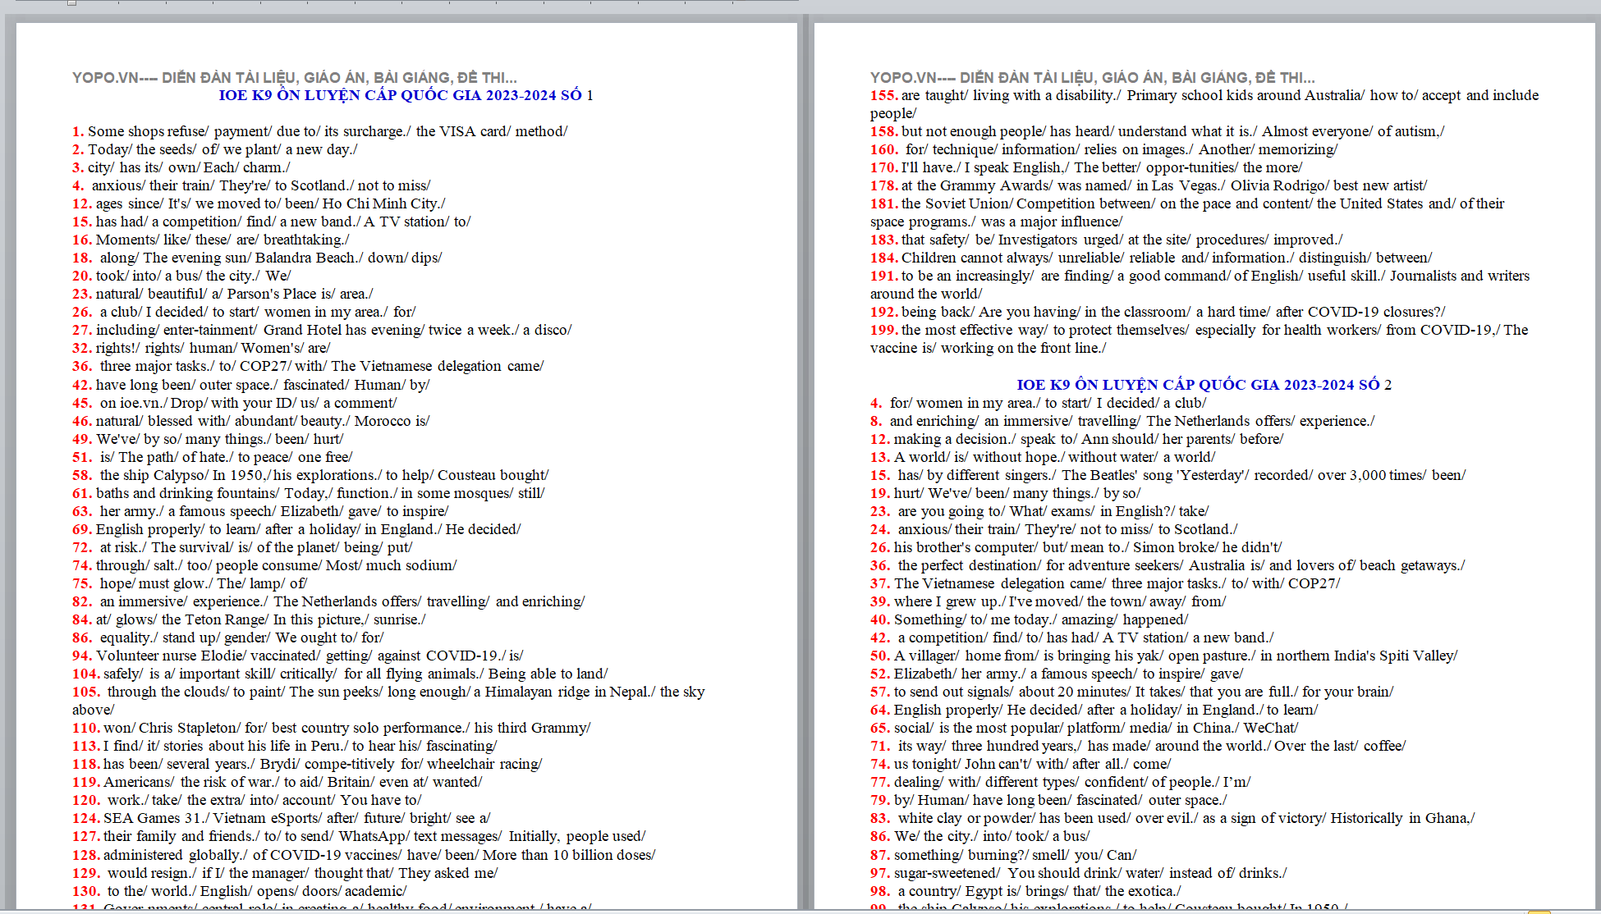Viewport: 1601px width, 914px height.
Task: Click line 1 'Some shops refuse/ payment/'
Action: click(x=320, y=131)
